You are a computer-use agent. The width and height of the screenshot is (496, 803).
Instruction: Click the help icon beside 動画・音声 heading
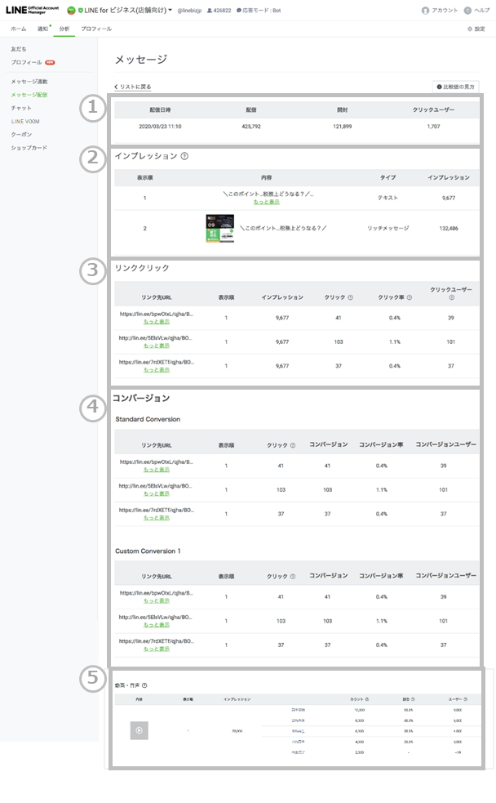point(144,685)
